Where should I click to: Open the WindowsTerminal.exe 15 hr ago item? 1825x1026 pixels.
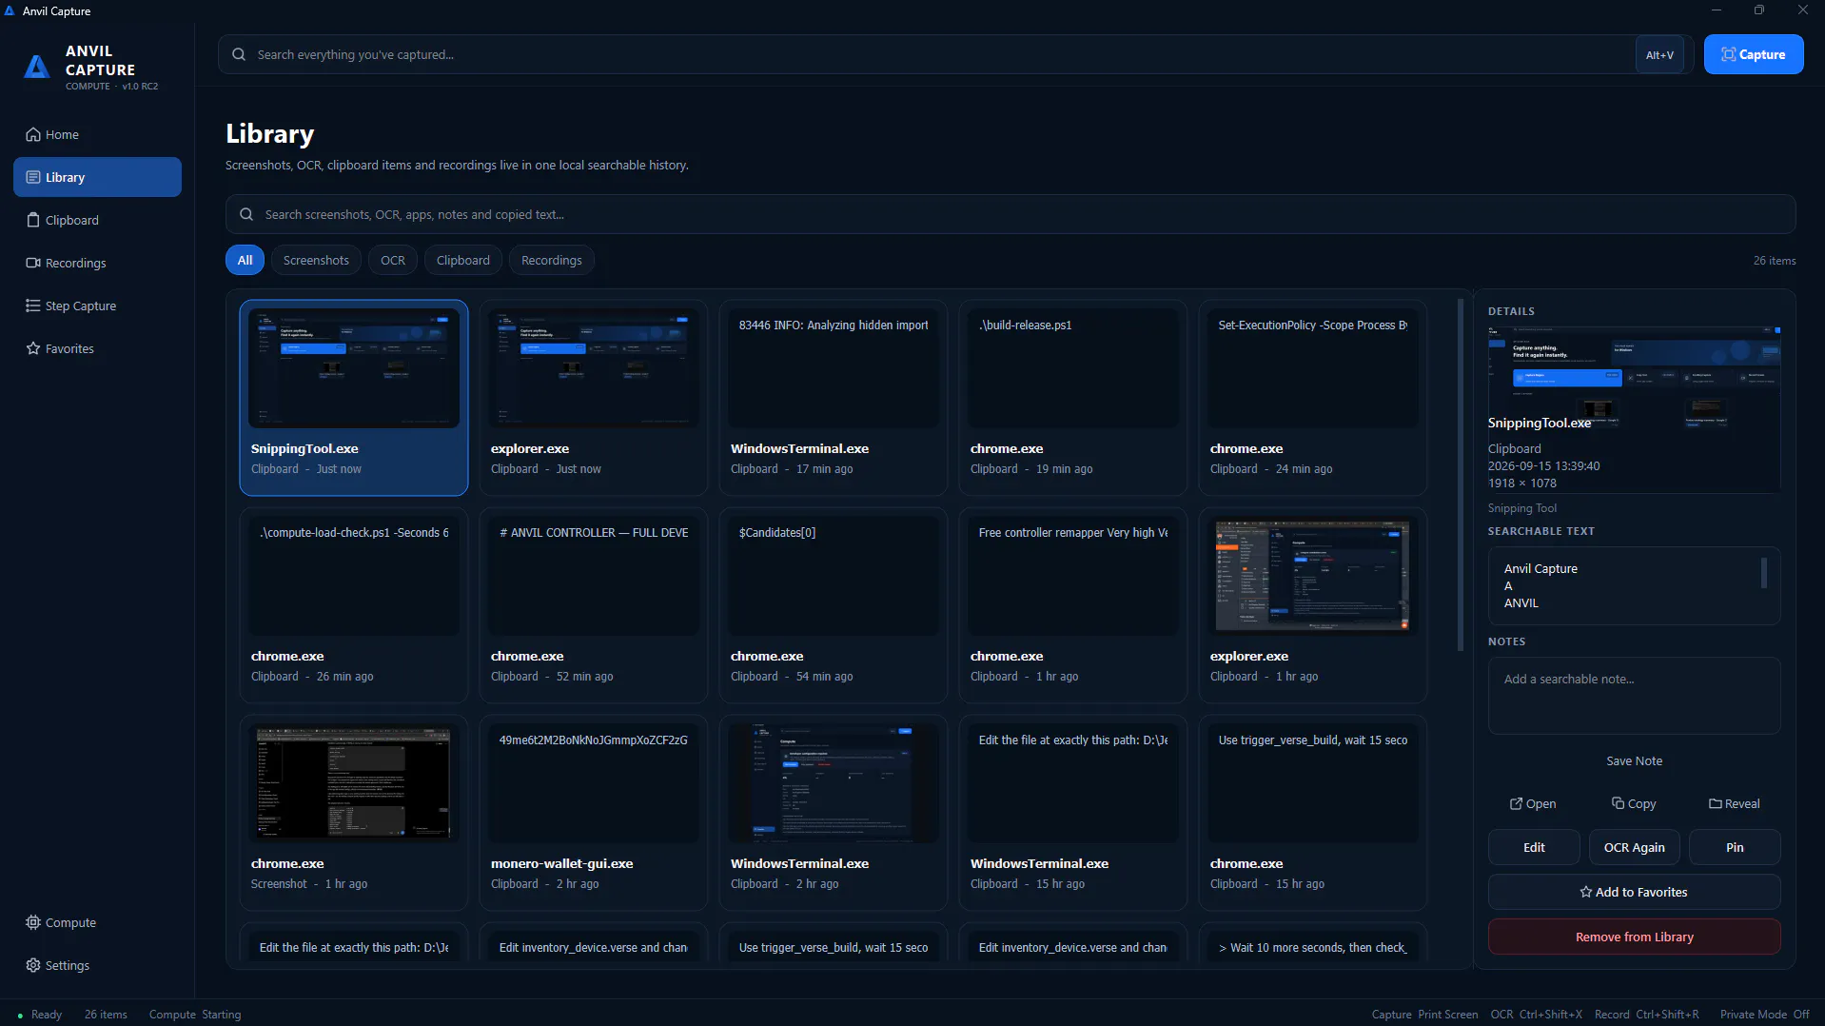click(1073, 813)
